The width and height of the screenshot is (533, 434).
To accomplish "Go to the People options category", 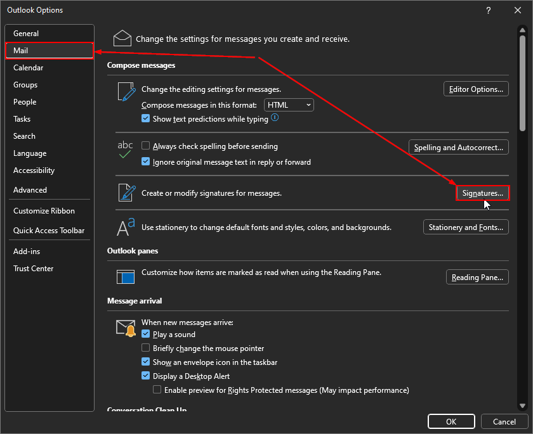I will 49,102.
